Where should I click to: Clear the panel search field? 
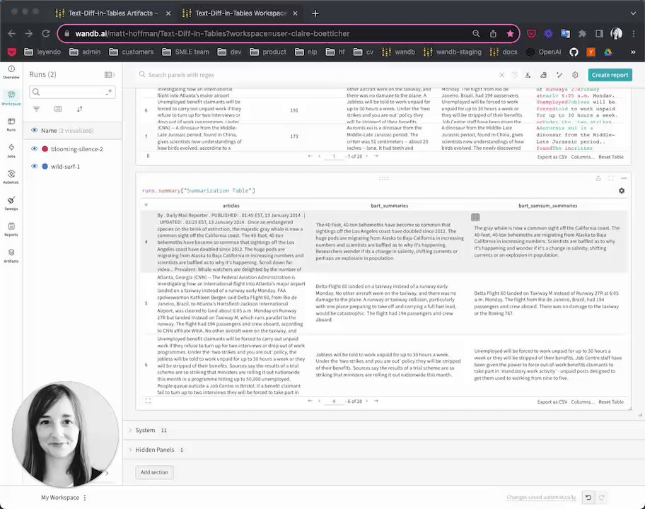[x=502, y=75]
